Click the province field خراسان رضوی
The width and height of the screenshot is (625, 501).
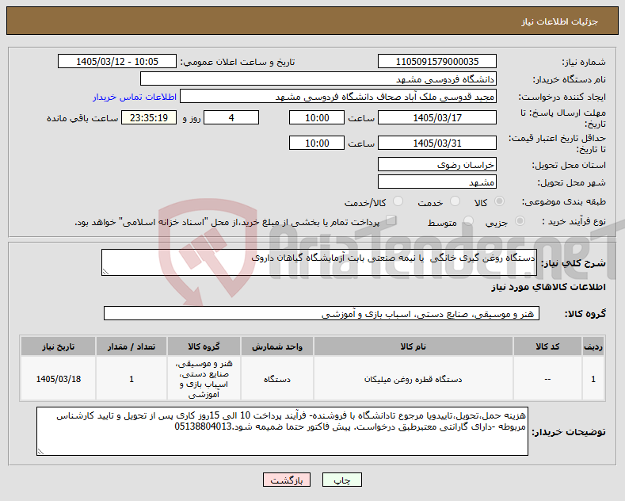tap(436, 164)
